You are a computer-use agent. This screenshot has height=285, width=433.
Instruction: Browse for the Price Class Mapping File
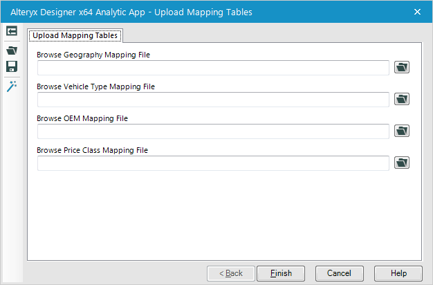[x=402, y=163]
